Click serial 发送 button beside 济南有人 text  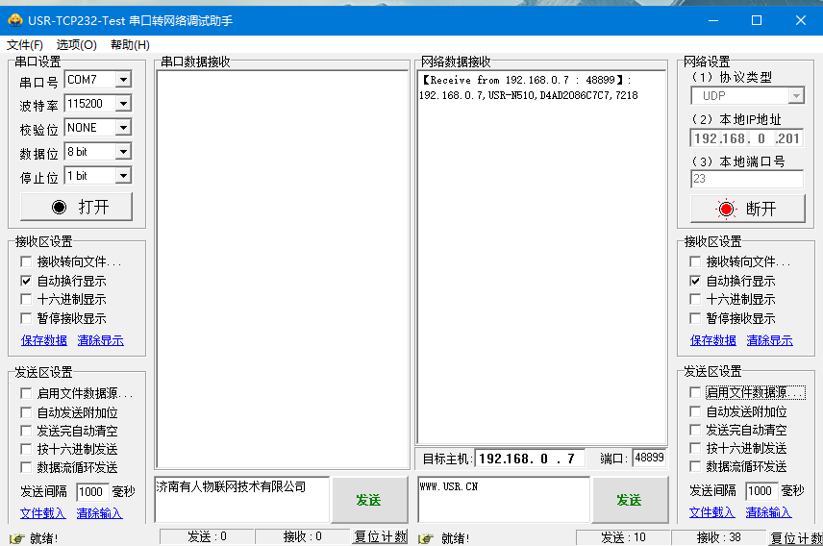tap(369, 500)
